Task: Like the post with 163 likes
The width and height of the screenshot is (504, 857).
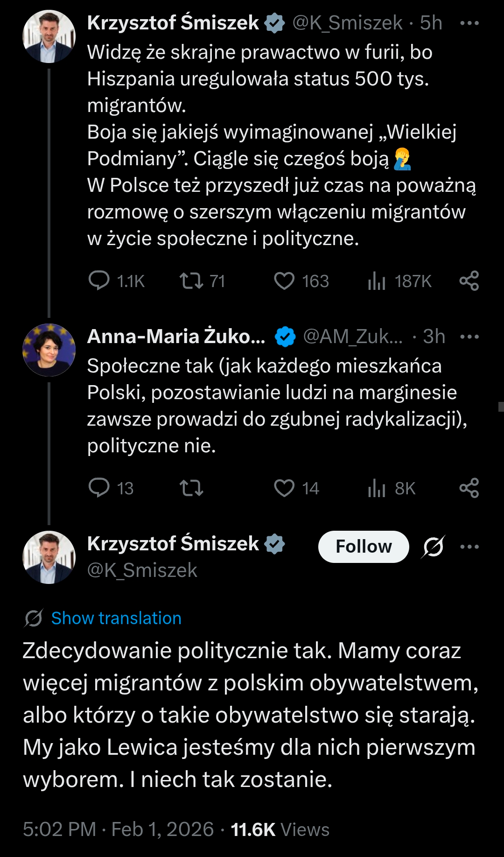Action: click(284, 281)
